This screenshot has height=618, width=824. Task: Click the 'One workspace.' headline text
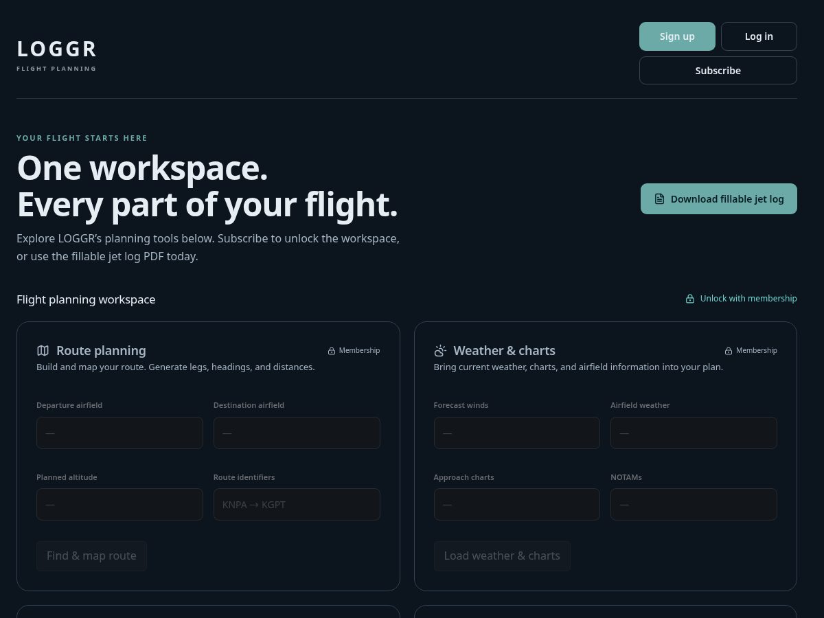point(142,168)
